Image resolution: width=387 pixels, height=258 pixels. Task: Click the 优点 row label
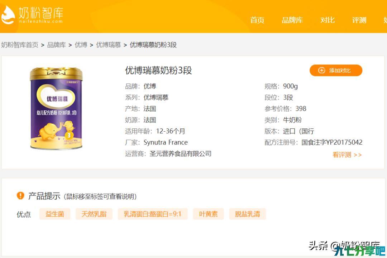(x=24, y=214)
